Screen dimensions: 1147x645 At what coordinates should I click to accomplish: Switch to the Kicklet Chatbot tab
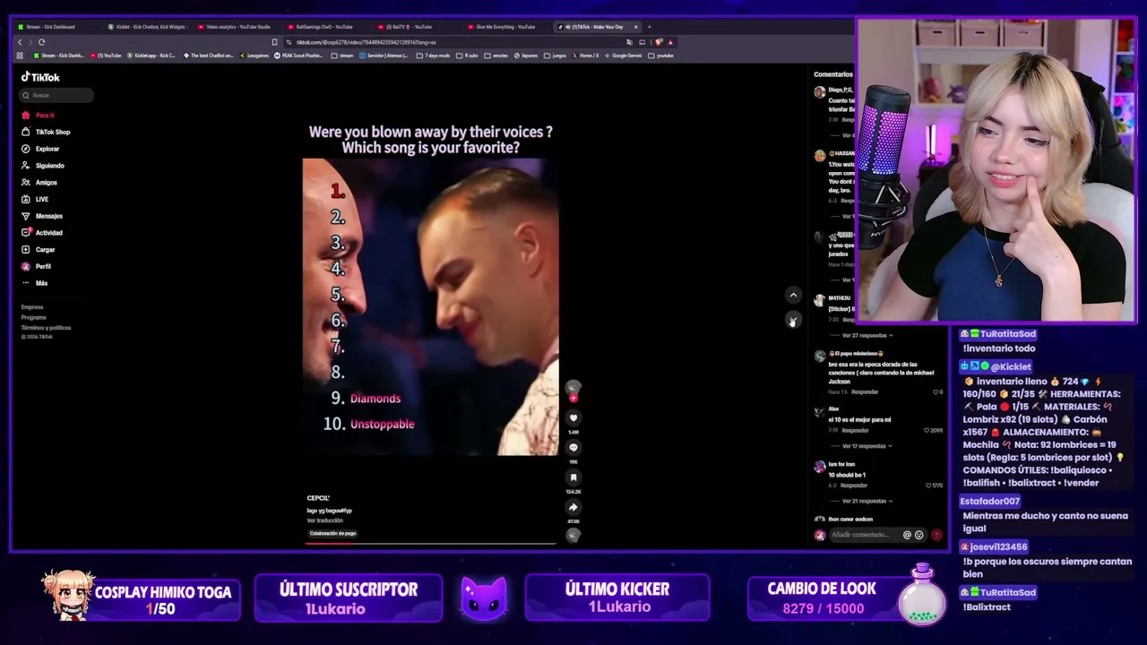(x=148, y=27)
